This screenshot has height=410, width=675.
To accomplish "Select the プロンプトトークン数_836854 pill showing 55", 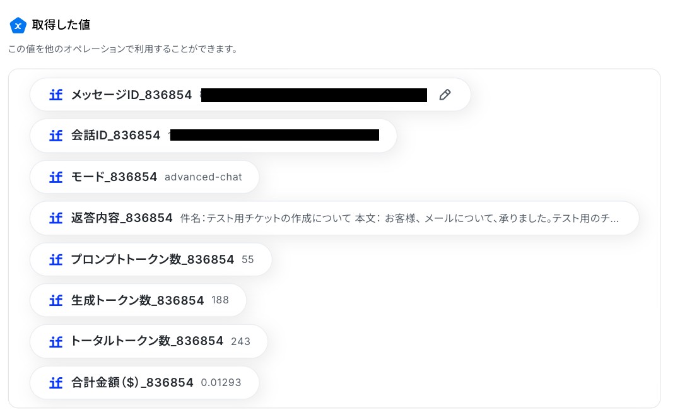I will tap(151, 259).
